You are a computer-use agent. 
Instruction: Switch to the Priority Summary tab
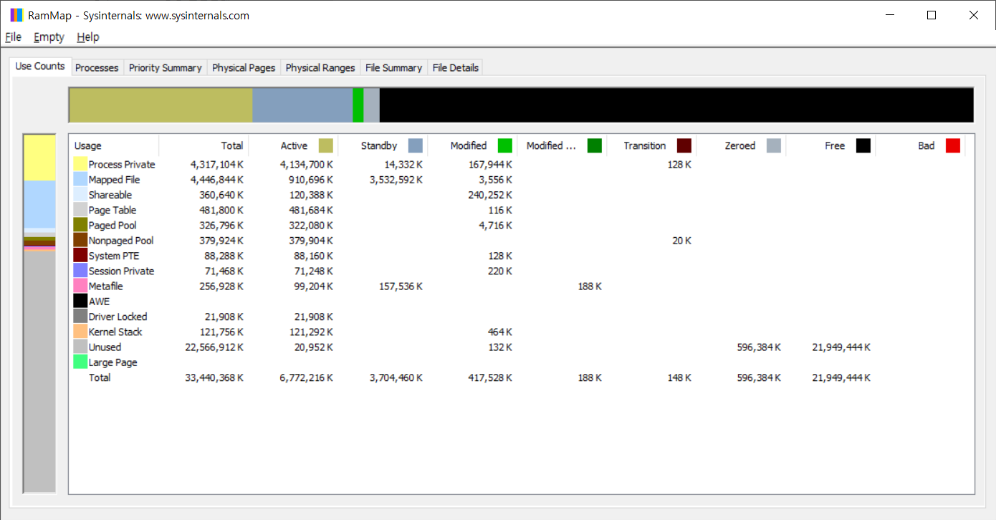coord(166,67)
